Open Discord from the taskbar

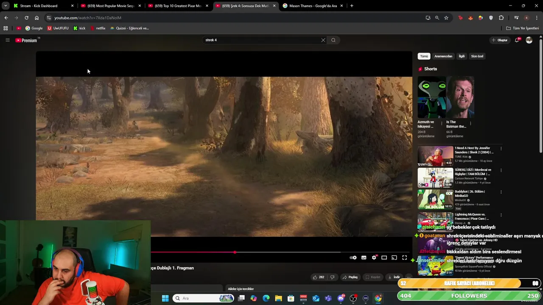[x=341, y=298]
